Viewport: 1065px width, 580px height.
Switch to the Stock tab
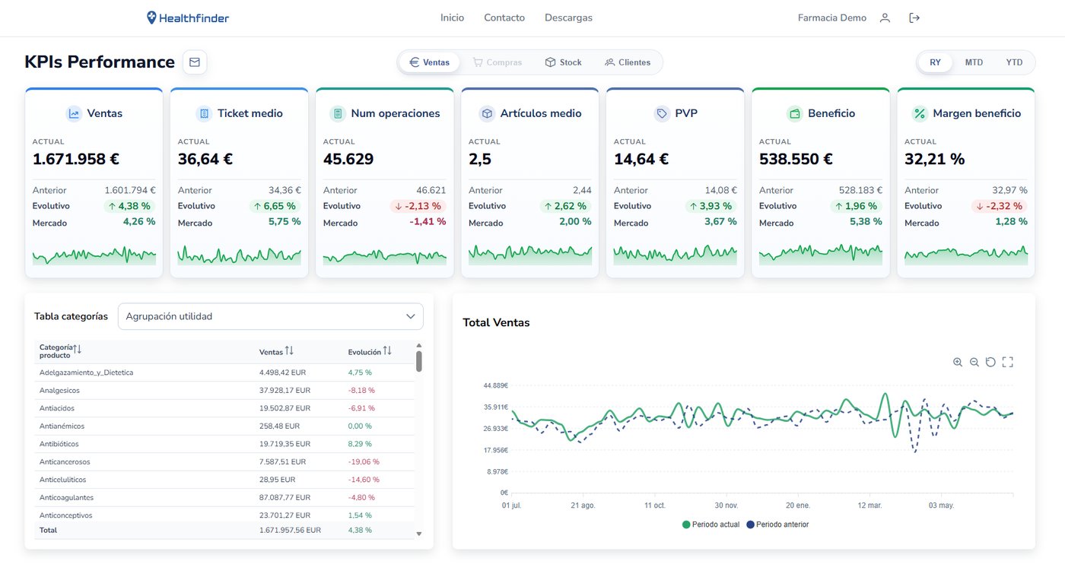click(x=564, y=62)
